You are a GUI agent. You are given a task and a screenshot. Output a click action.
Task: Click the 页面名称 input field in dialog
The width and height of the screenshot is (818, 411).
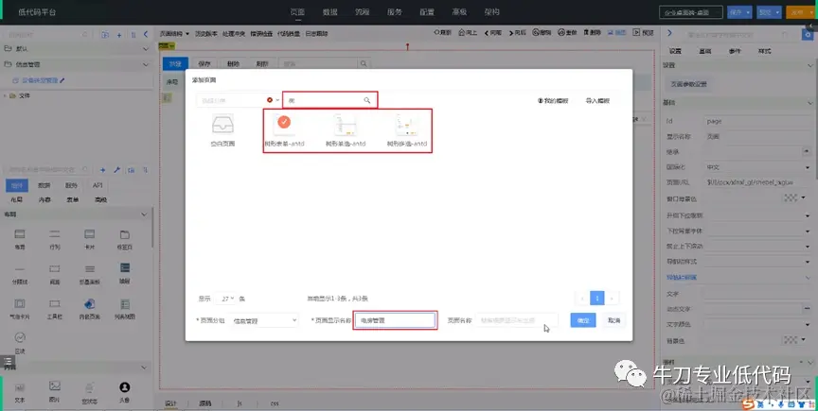coord(516,320)
